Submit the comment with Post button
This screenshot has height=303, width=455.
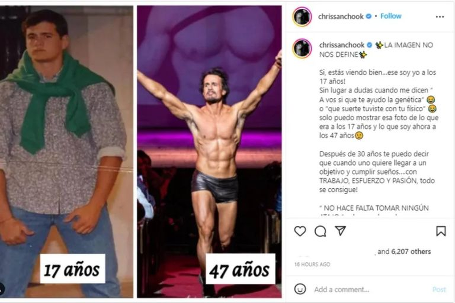pos(439,289)
